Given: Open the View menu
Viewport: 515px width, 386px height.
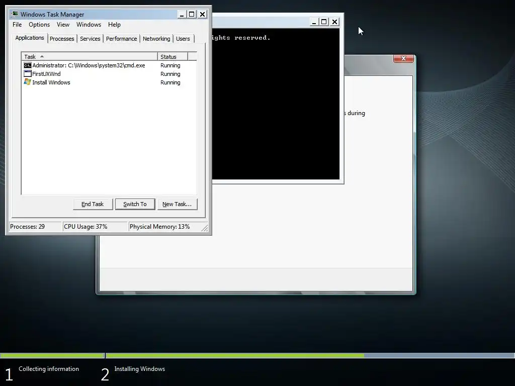Looking at the screenshot, I should point(63,25).
